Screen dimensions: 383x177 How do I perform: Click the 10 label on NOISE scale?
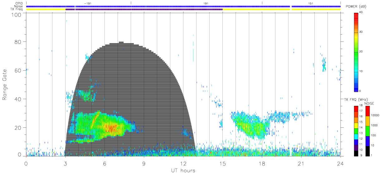tap(373, 145)
